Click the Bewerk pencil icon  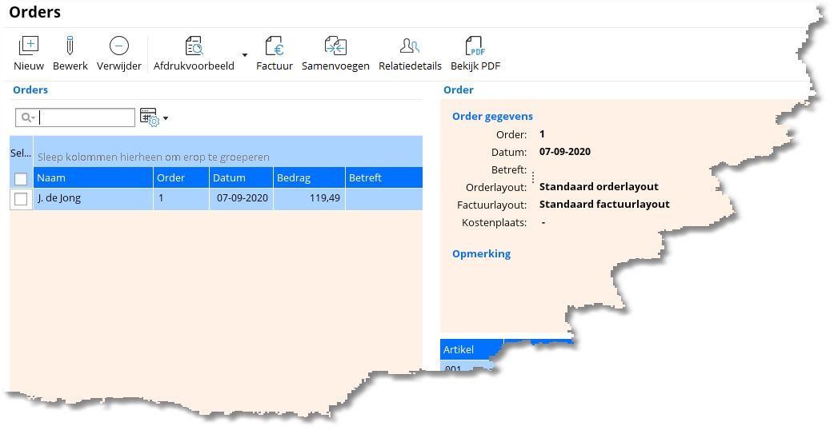pos(70,46)
